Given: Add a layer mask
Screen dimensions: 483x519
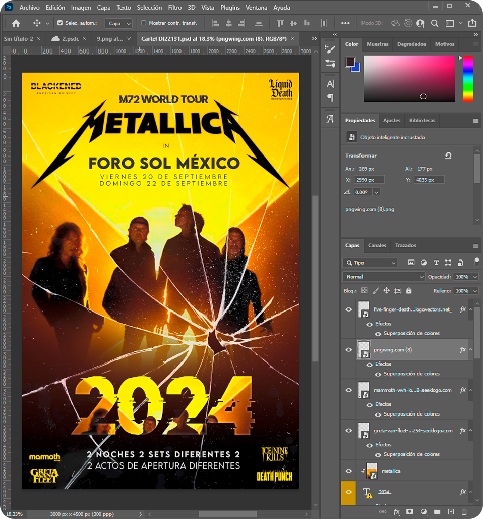Looking at the screenshot, I should (x=410, y=512).
